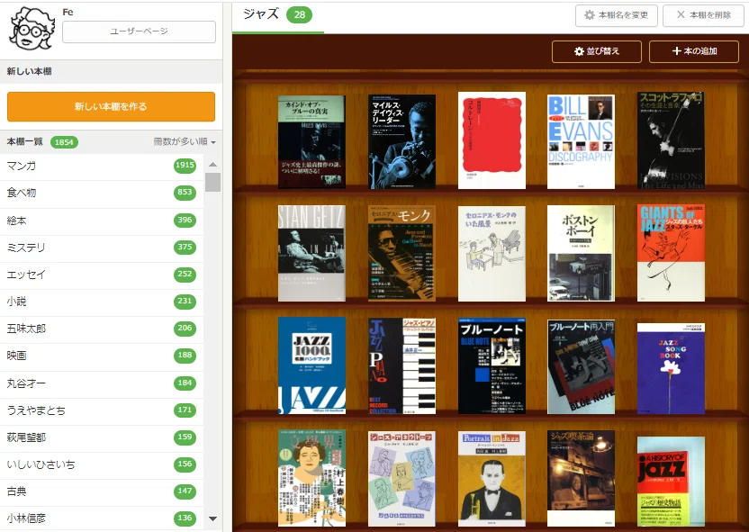
Task: Select the 萩尾望都 shelf
Action: [102, 437]
